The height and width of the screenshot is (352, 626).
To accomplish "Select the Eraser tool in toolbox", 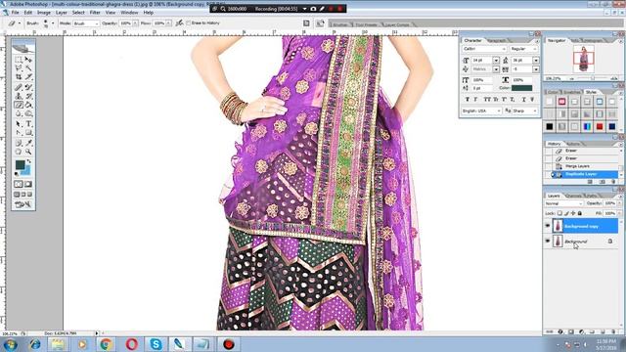I will (19, 105).
